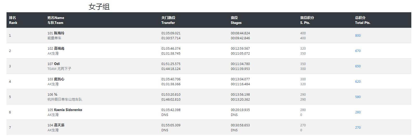
Task: Click the Transfer column header
Action: click(x=168, y=20)
